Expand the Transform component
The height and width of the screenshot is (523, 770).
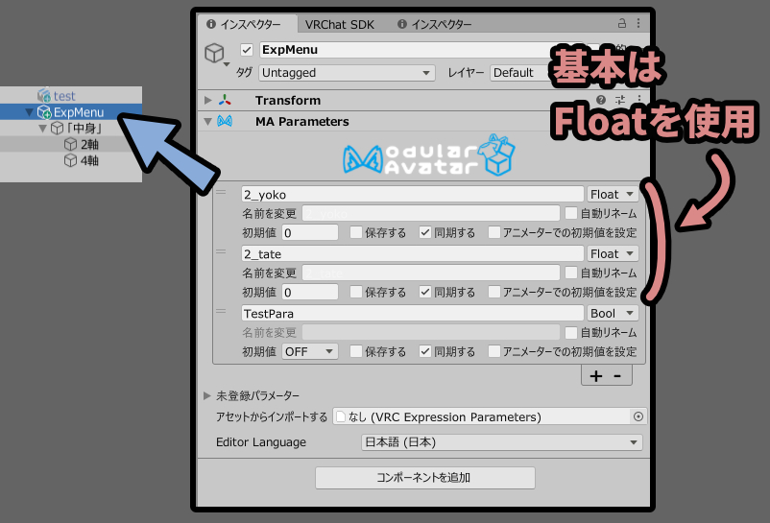(207, 100)
